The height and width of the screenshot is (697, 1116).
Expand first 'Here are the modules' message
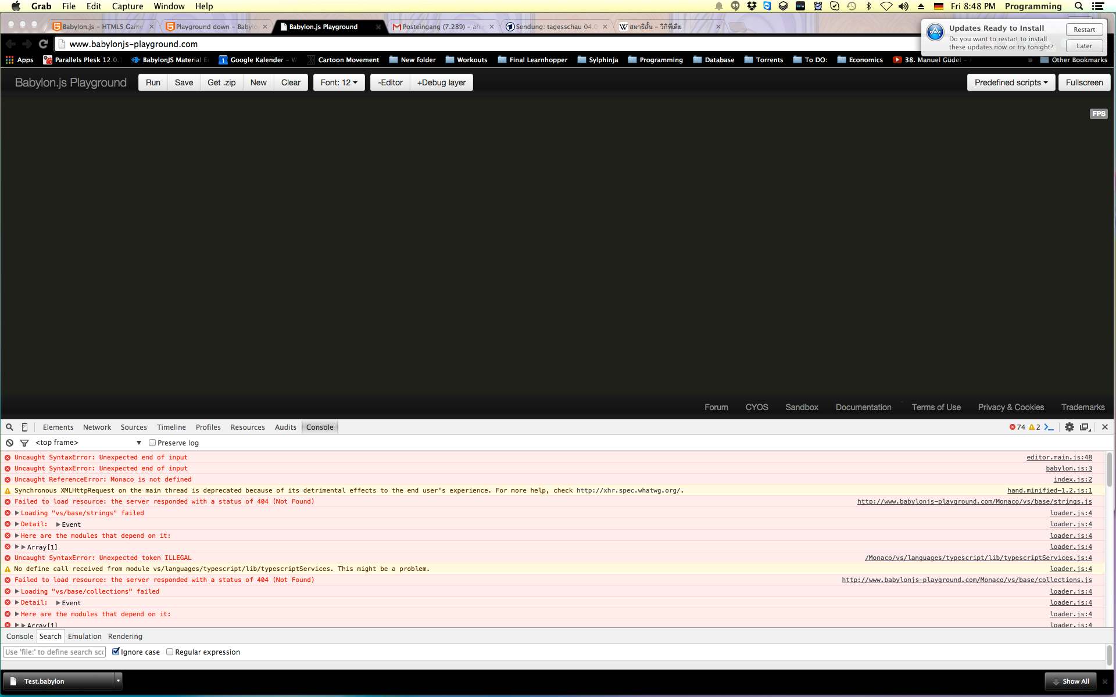coord(17,536)
